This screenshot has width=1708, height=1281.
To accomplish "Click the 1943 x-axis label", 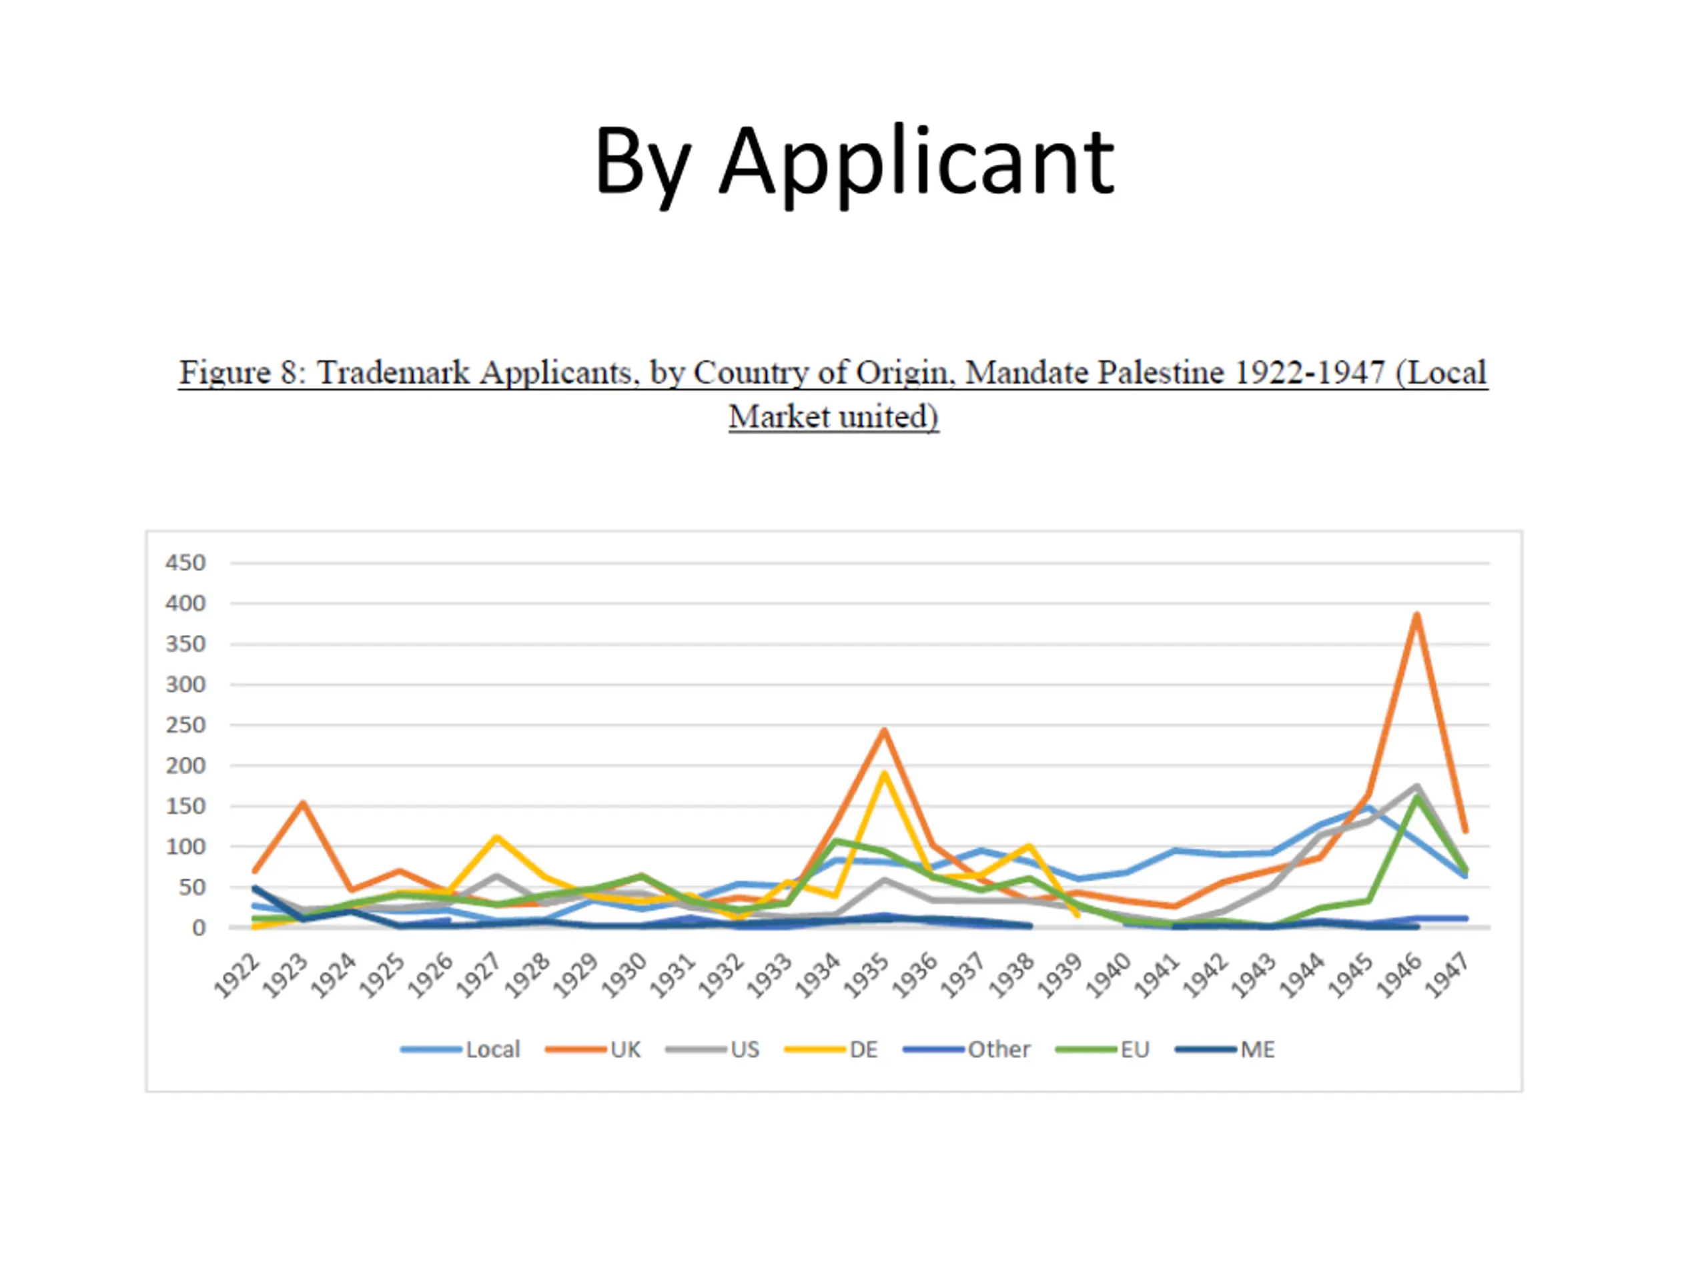I will [x=1255, y=976].
